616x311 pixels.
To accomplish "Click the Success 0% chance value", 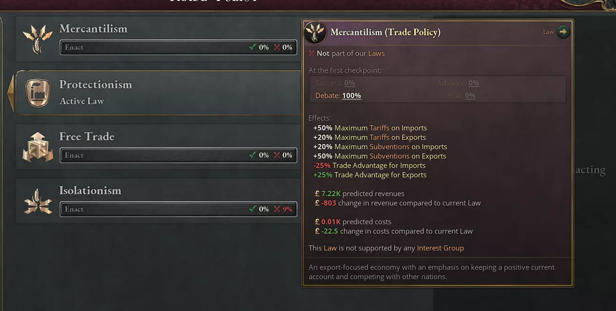I will click(x=350, y=83).
